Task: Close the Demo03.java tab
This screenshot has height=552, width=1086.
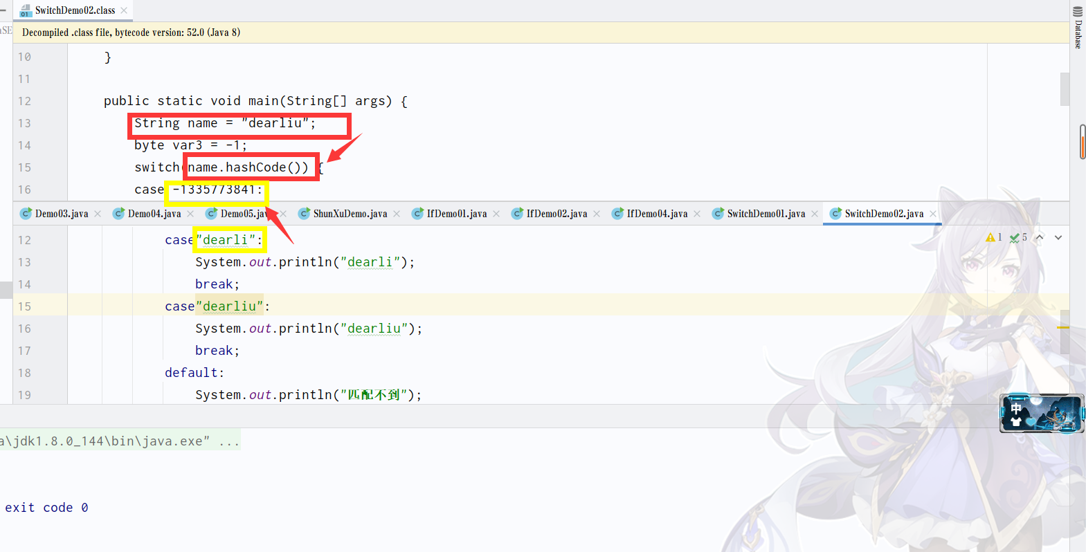Action: (x=98, y=214)
